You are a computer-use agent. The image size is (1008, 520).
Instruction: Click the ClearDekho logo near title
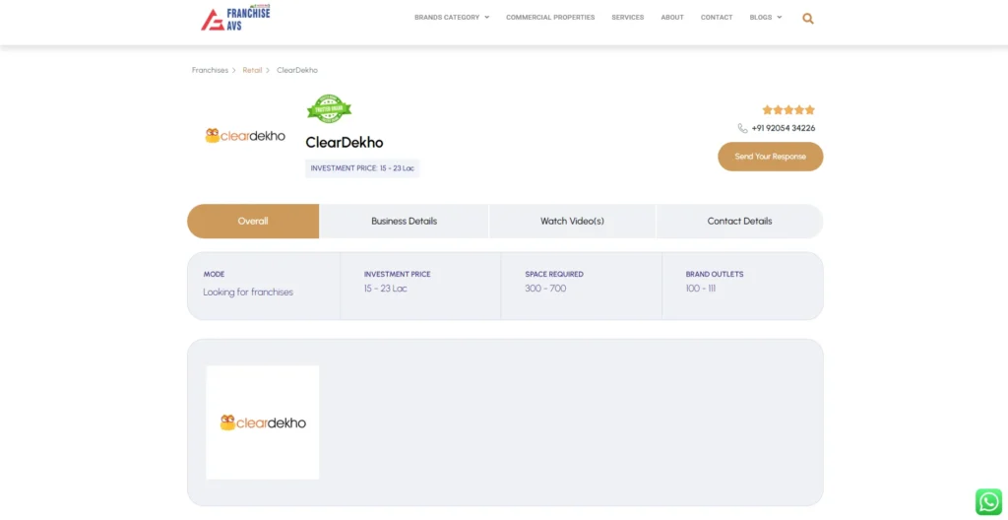tap(245, 136)
